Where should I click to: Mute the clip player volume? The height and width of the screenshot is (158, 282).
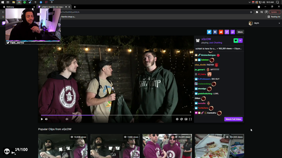tap(46, 119)
